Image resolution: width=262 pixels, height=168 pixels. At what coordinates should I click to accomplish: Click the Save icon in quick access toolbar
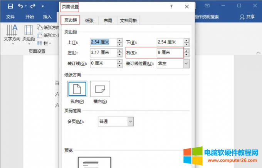pyautogui.click(x=10, y=6)
